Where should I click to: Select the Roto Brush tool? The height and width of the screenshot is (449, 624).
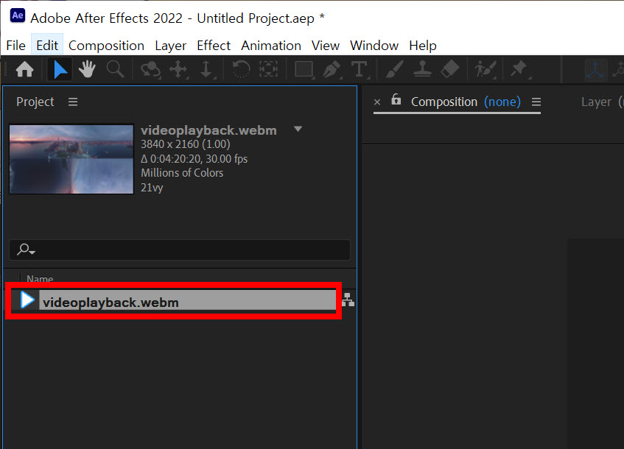point(485,70)
